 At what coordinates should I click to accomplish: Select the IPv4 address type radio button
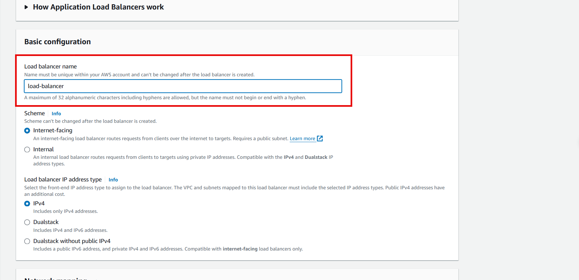tap(27, 204)
